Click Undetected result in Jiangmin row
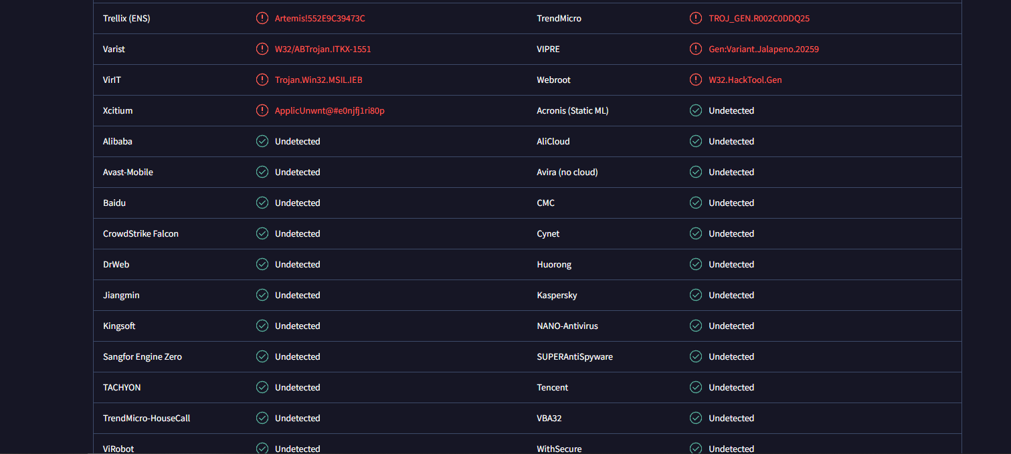1011x454 pixels. point(298,296)
